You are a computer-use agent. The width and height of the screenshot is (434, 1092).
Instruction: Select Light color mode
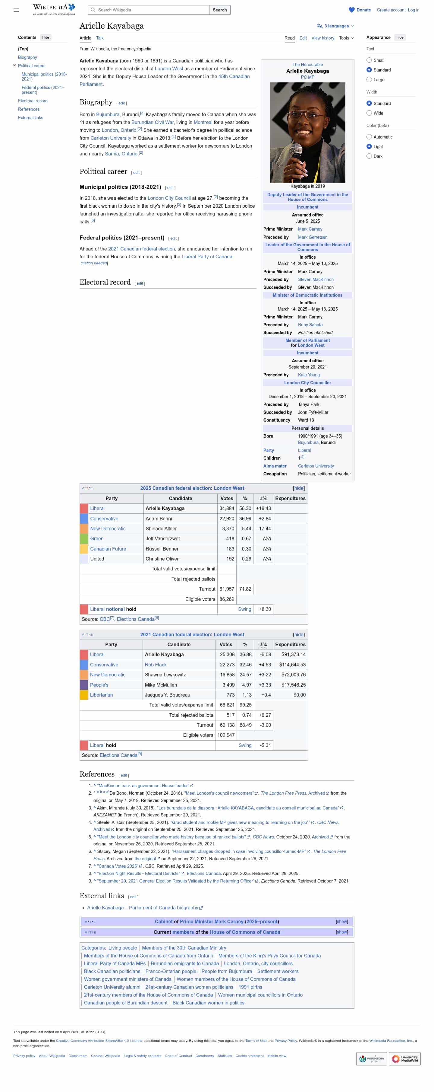pyautogui.click(x=369, y=147)
